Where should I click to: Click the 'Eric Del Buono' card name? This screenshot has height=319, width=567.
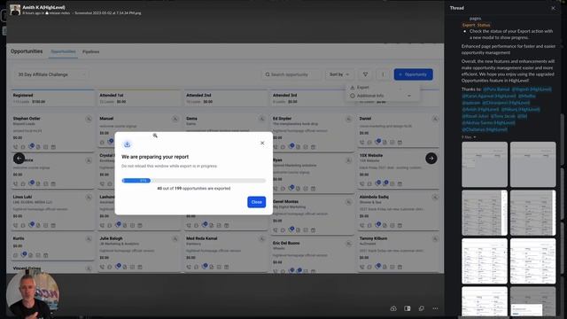(x=286, y=243)
